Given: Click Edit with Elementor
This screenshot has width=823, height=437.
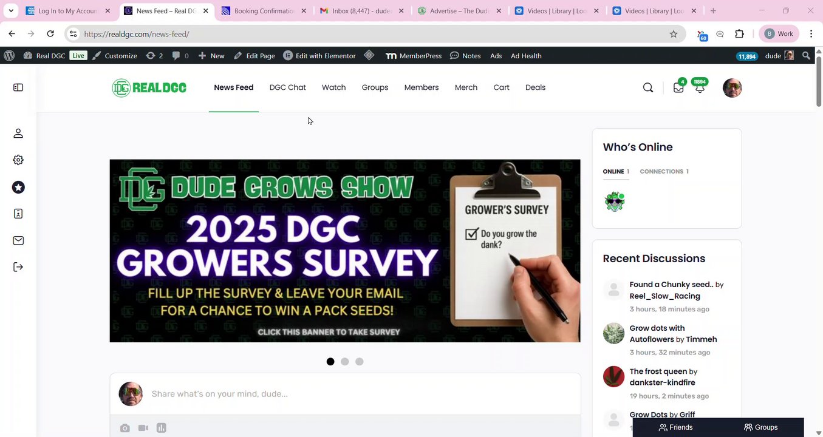Looking at the screenshot, I should [319, 55].
